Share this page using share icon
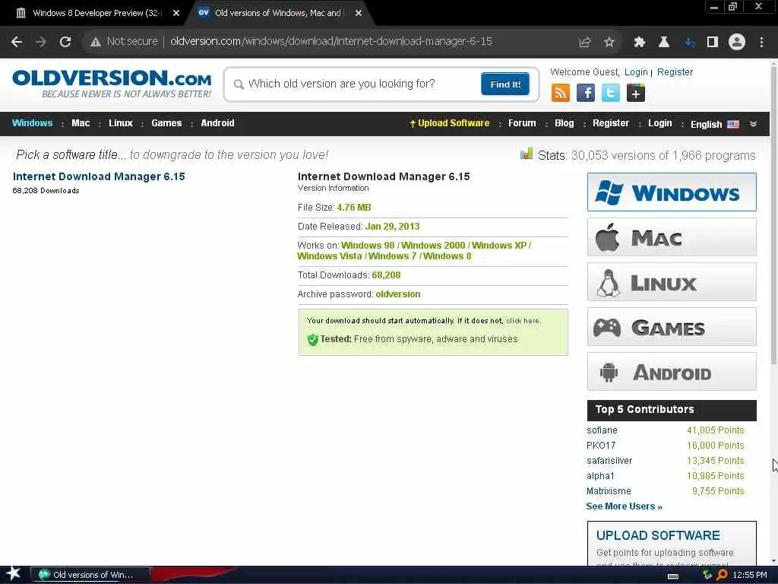The height and width of the screenshot is (584, 778). [585, 43]
